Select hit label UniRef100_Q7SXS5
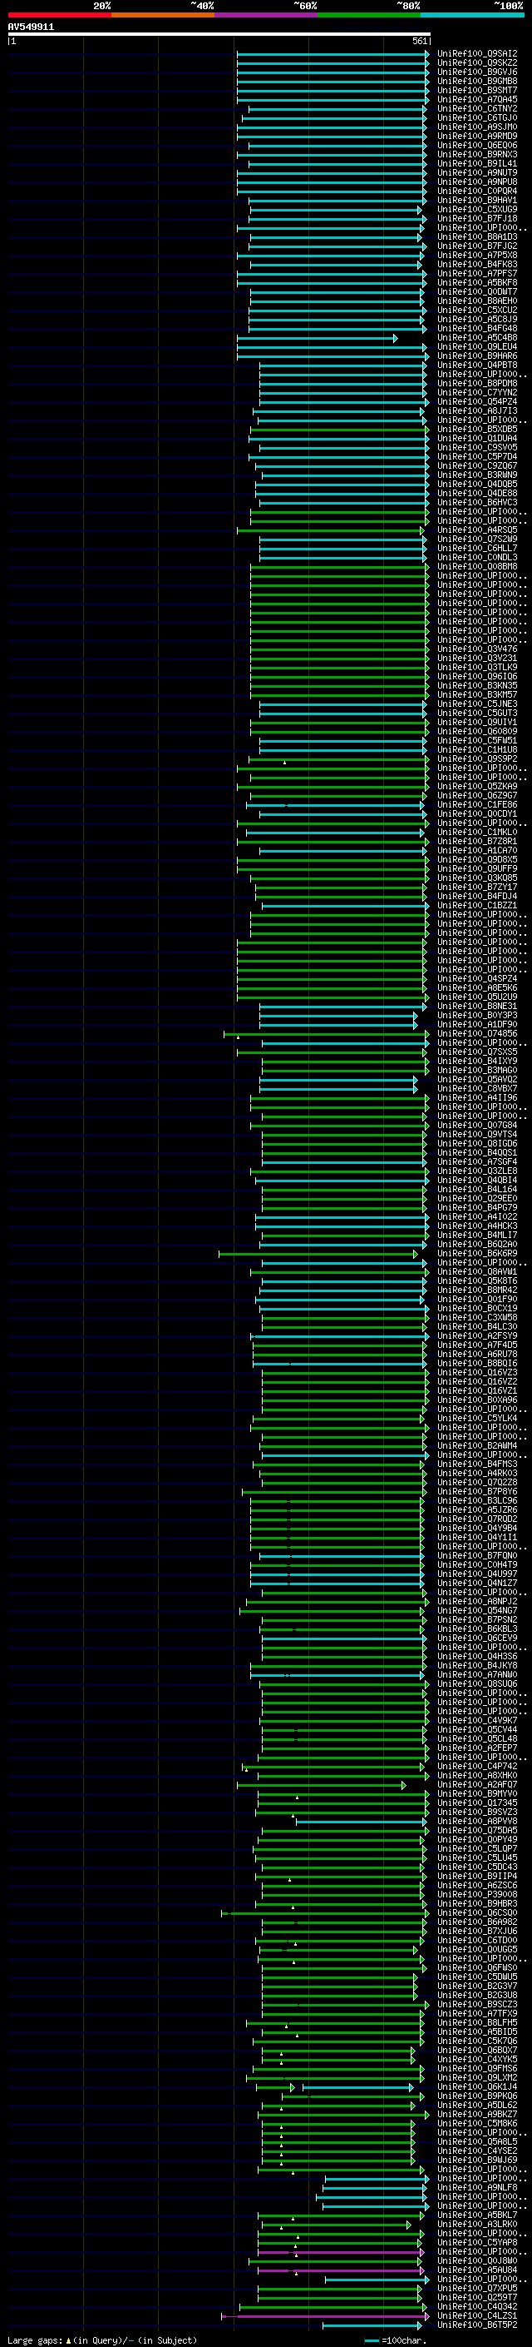The width and height of the screenshot is (532, 2347). [477, 1052]
